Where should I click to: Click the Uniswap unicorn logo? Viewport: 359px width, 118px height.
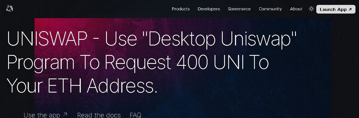(x=10, y=9)
